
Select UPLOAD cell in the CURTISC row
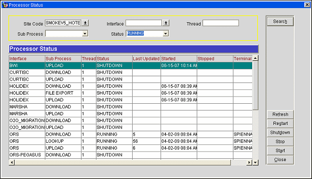(63, 79)
